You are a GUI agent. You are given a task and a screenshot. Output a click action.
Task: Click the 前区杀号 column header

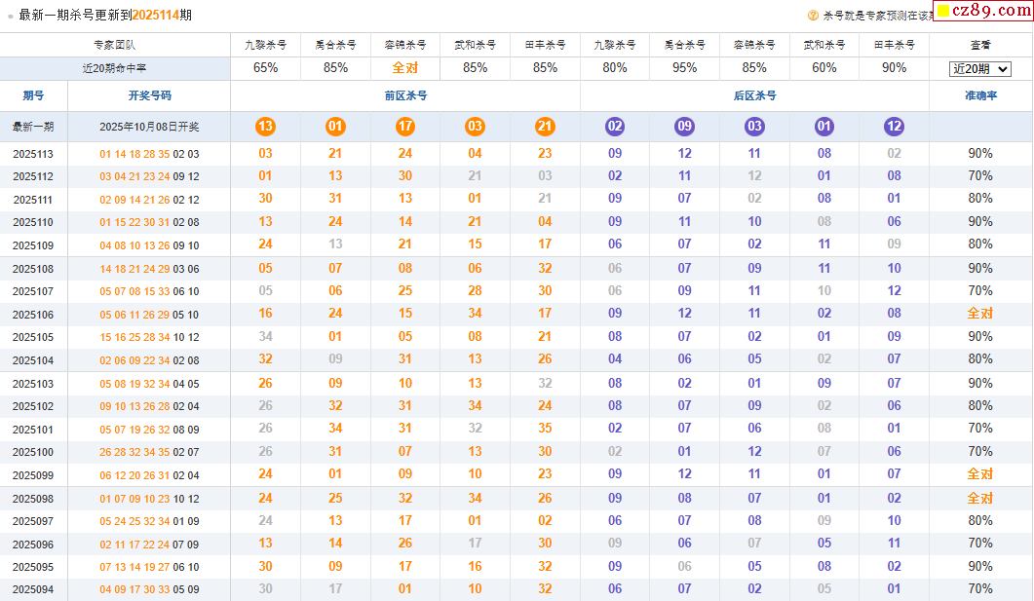(405, 95)
